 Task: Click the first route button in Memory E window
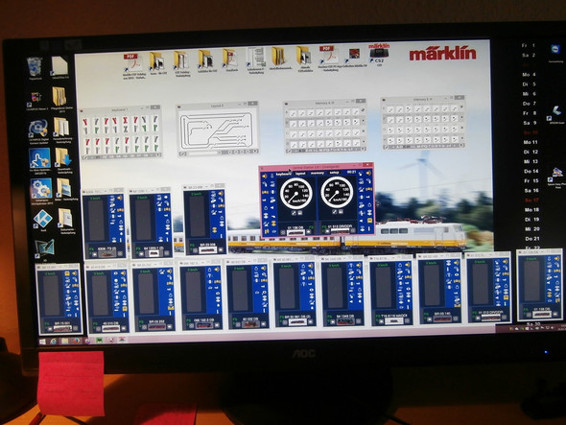390,109
